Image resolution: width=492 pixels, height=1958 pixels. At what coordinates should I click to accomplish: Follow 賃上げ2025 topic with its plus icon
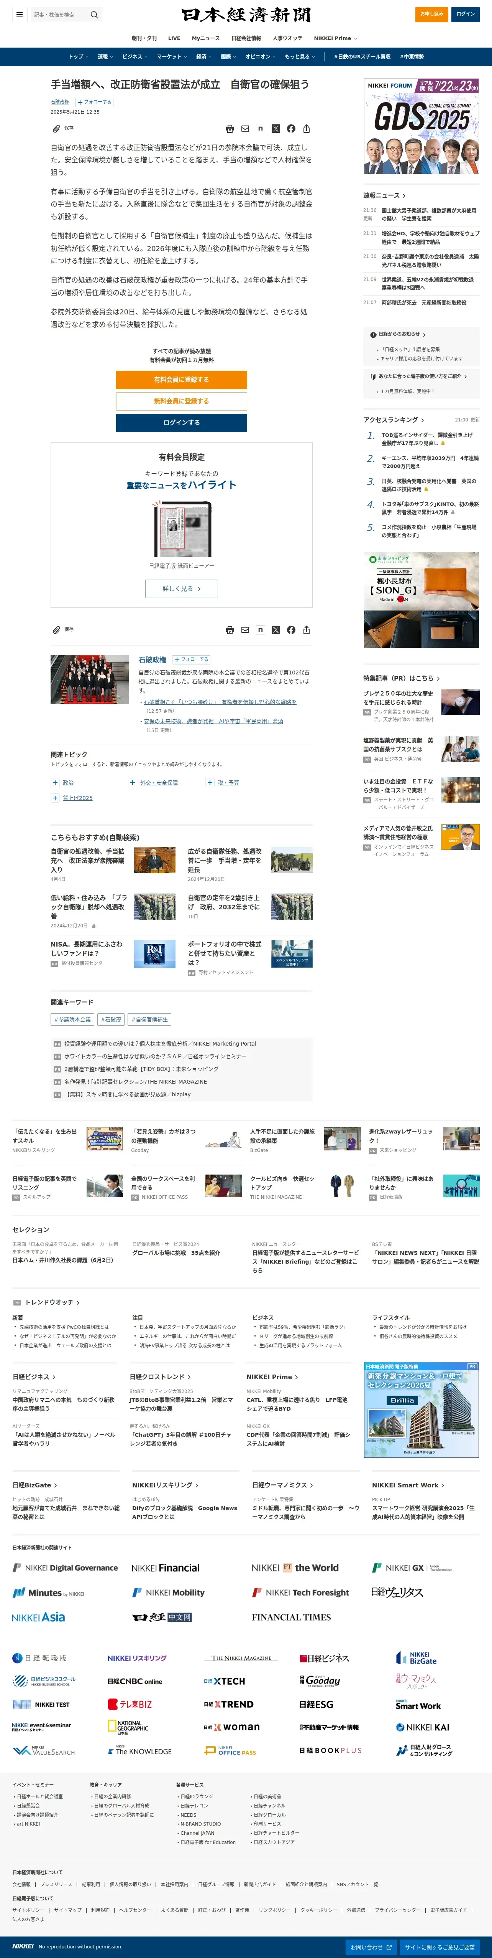[55, 798]
